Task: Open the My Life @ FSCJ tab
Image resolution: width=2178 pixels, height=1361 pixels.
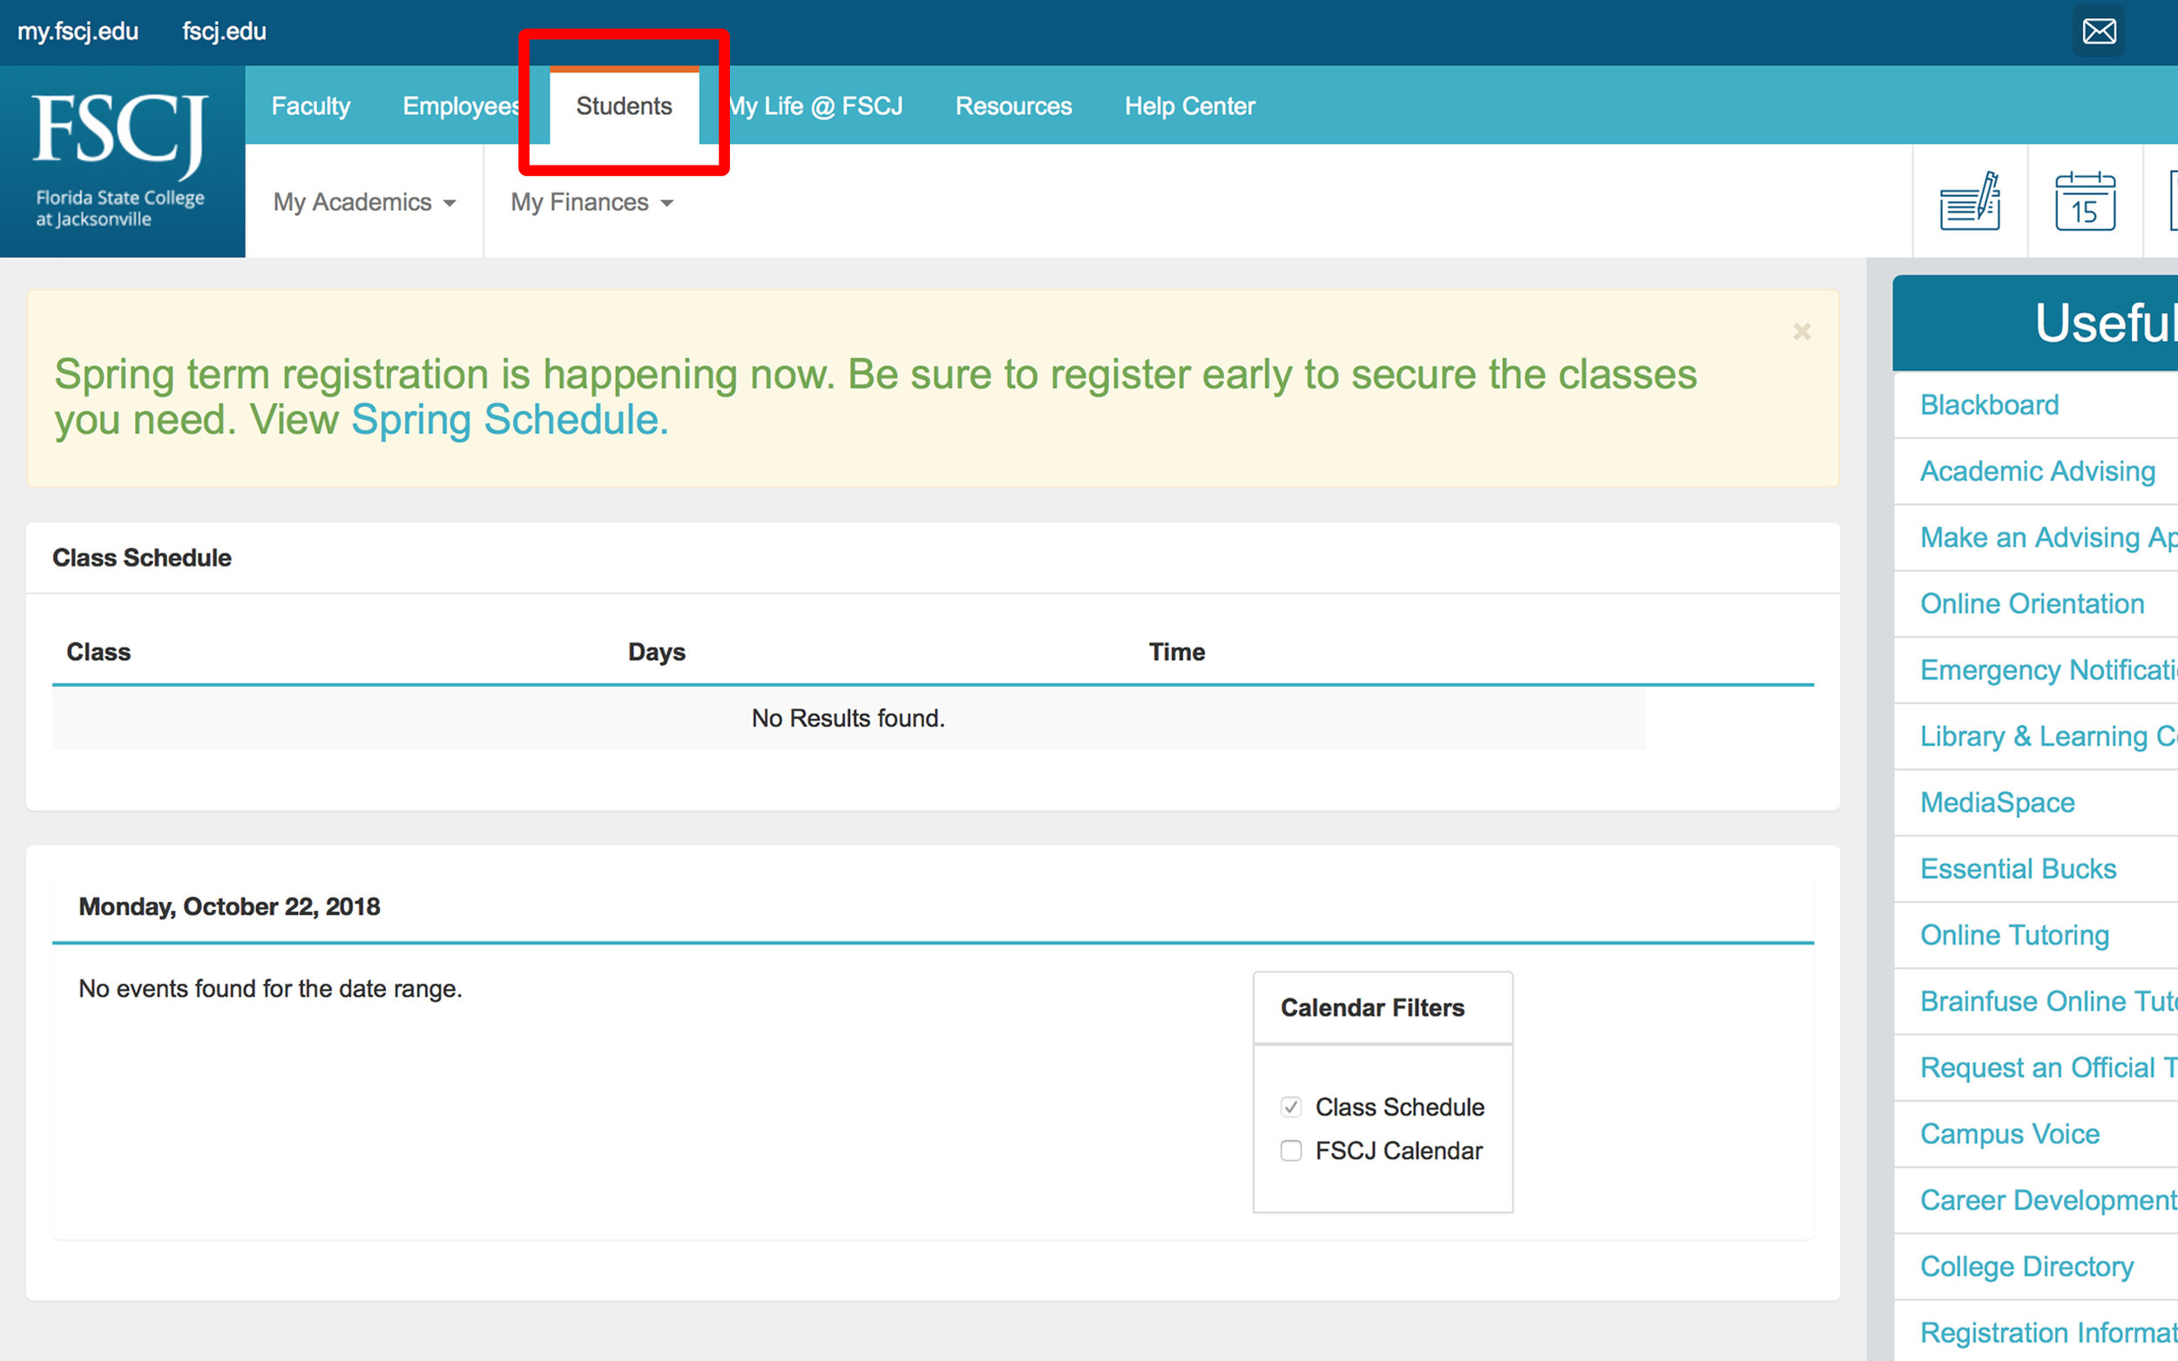Action: tap(814, 105)
